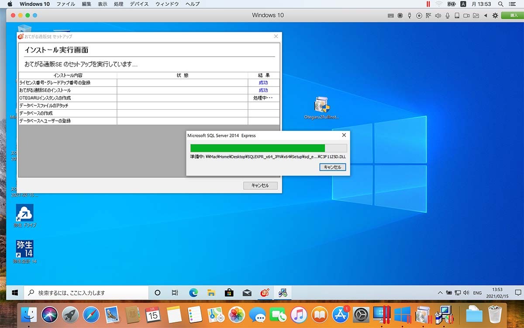This screenshot has width=524, height=328.
Task: Cancel the Microsoft SQL Server 2014 Express dialog
Action: (x=333, y=167)
